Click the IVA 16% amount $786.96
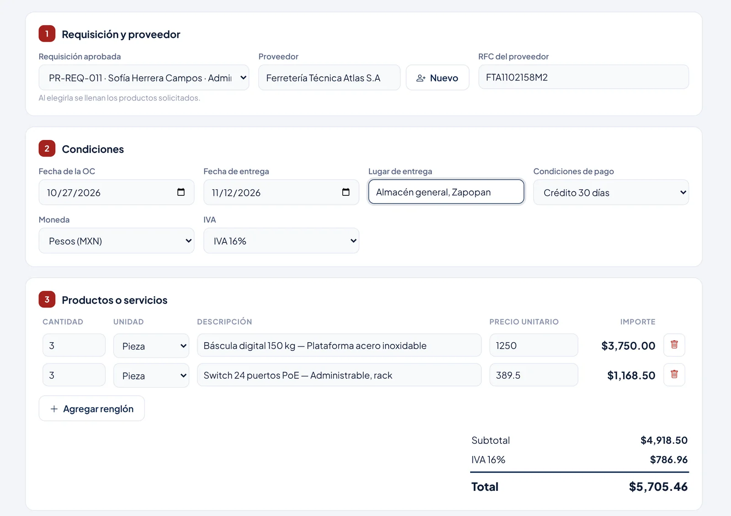Image resolution: width=731 pixels, height=516 pixels. (x=669, y=460)
